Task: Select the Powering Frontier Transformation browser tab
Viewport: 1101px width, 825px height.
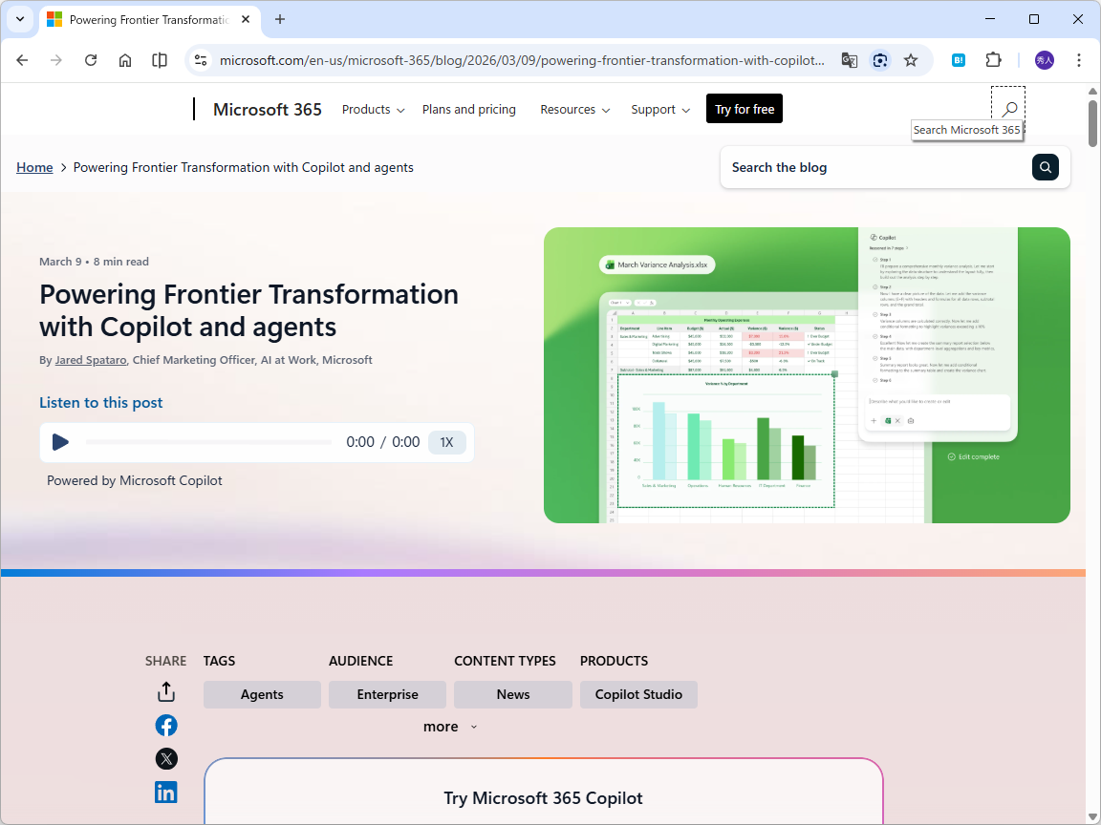Action: pyautogui.click(x=149, y=20)
